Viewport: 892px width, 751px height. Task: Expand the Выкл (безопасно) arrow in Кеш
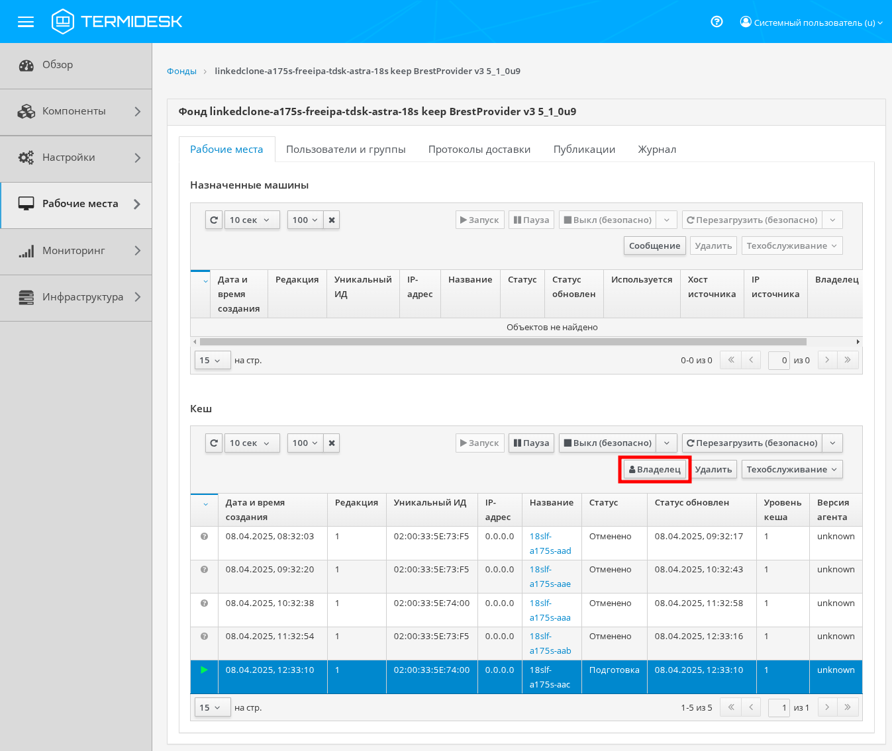(x=667, y=443)
